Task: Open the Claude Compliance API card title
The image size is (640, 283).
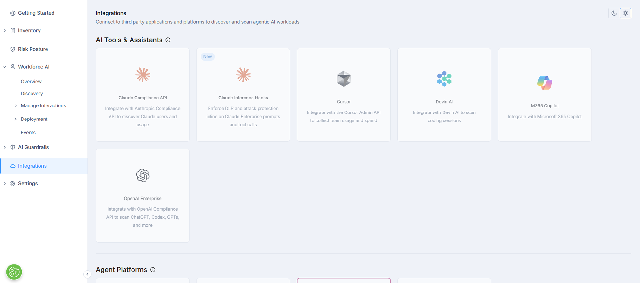Action: point(143,98)
